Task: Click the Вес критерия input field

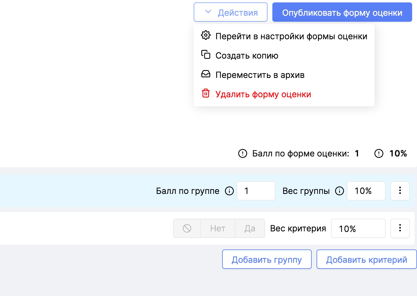Action: point(358,228)
